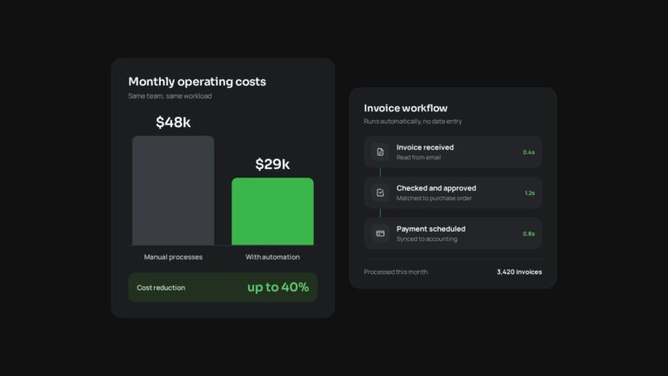Click the "Read from email" description
This screenshot has height=376, width=668.
418,158
